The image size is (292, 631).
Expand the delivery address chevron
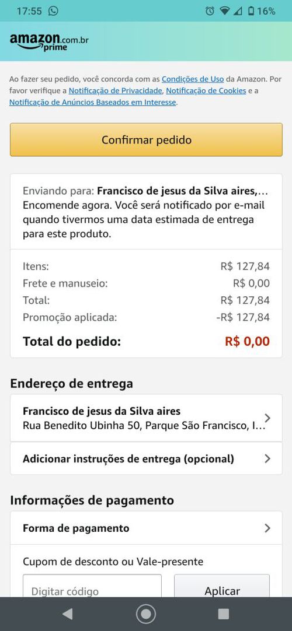267,418
